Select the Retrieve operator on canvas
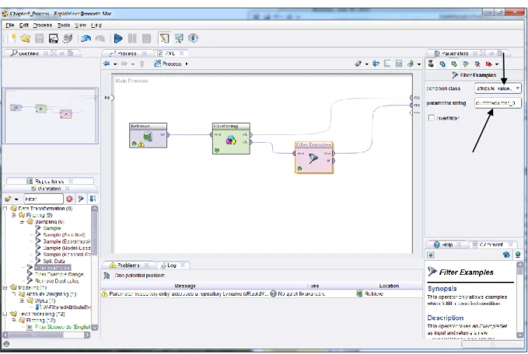This screenshot has height=354, width=528. coord(149,135)
